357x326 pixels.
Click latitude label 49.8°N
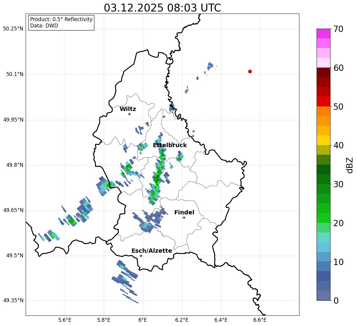(15, 165)
